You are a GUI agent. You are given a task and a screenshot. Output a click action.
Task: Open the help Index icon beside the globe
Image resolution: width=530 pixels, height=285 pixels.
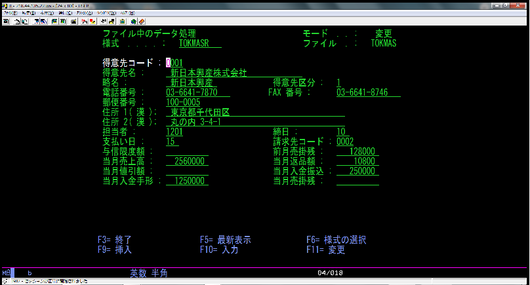141,21
